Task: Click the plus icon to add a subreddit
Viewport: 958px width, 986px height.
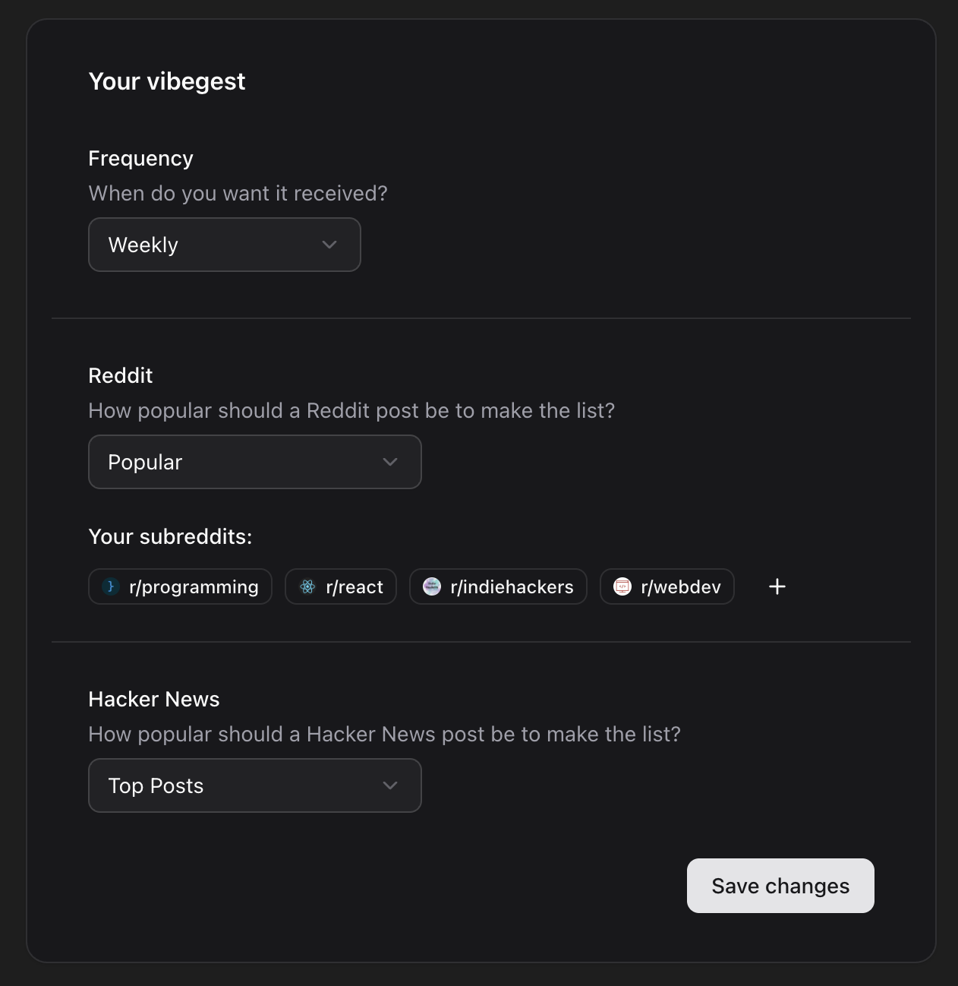Action: click(x=777, y=586)
